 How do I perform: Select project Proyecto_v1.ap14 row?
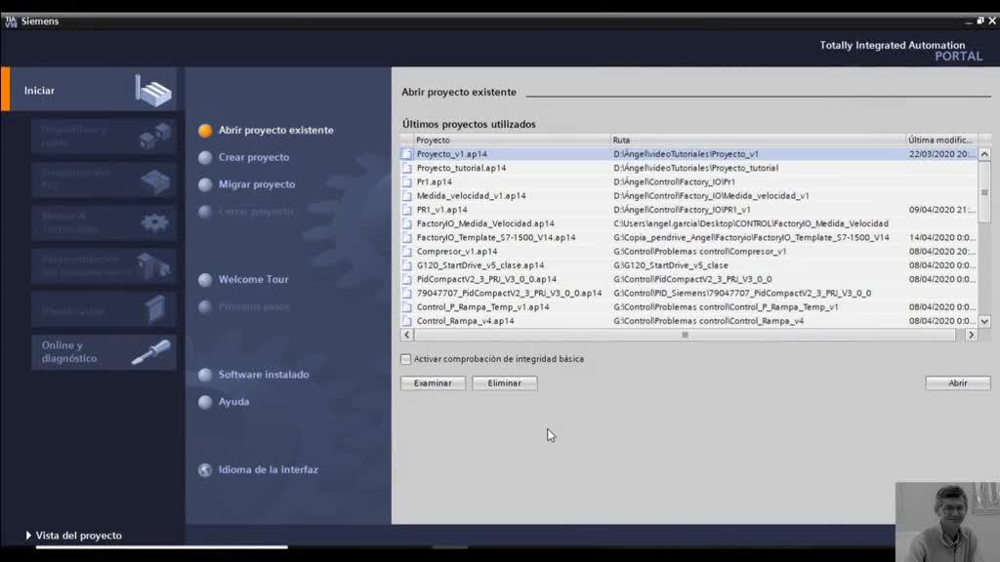688,154
